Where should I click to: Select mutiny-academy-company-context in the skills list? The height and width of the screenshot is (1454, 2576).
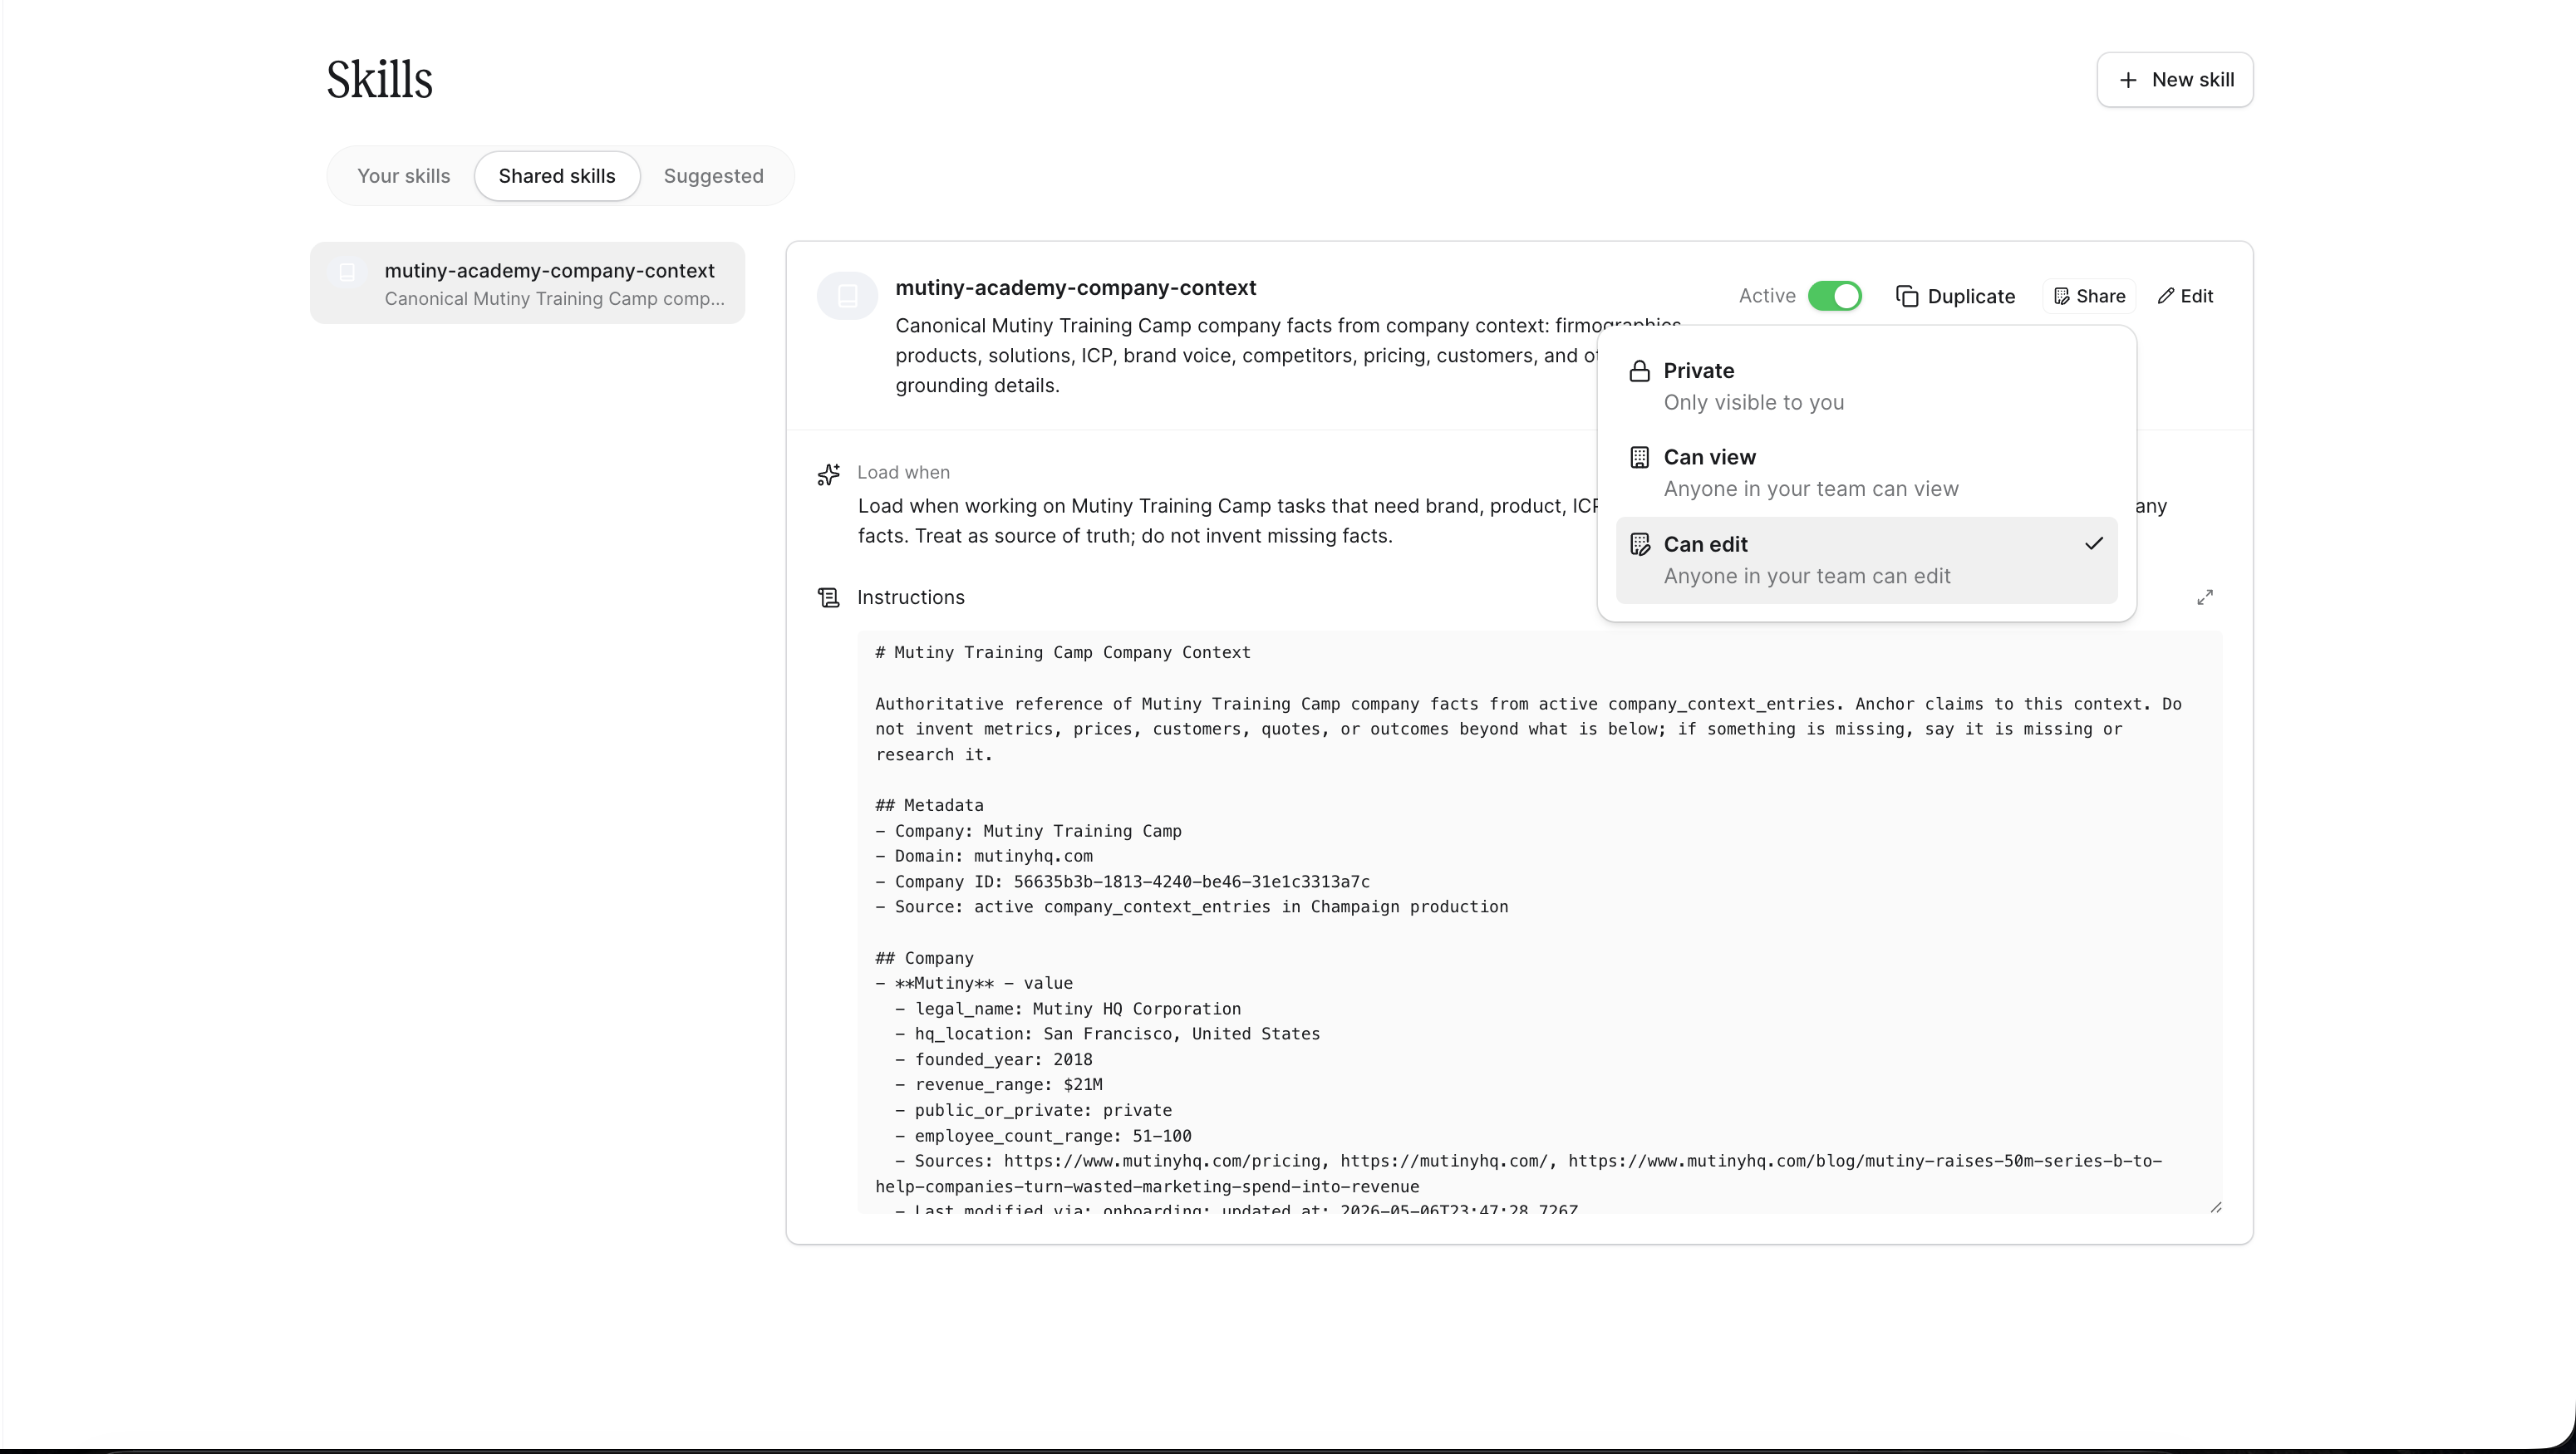(527, 283)
